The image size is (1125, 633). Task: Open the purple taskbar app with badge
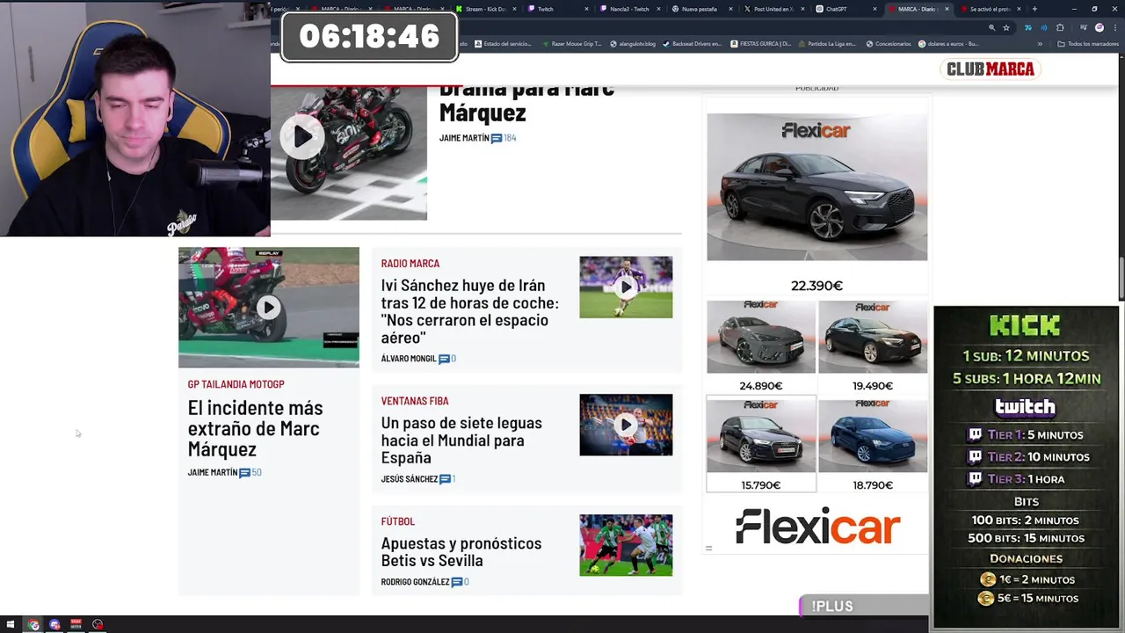54,625
